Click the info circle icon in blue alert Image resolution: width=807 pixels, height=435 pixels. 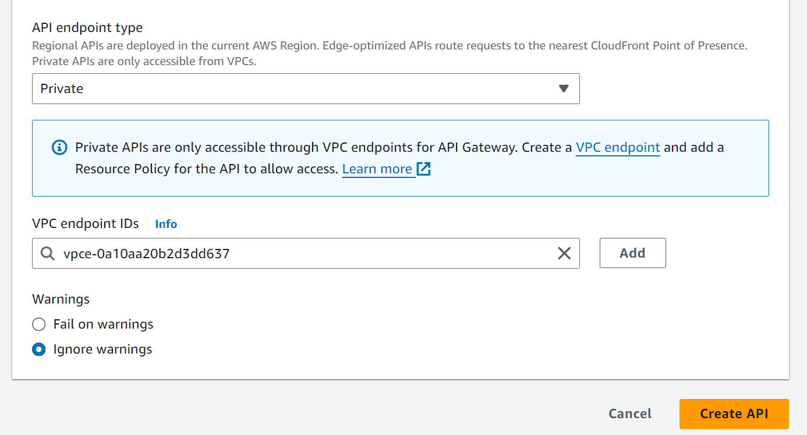[59, 148]
